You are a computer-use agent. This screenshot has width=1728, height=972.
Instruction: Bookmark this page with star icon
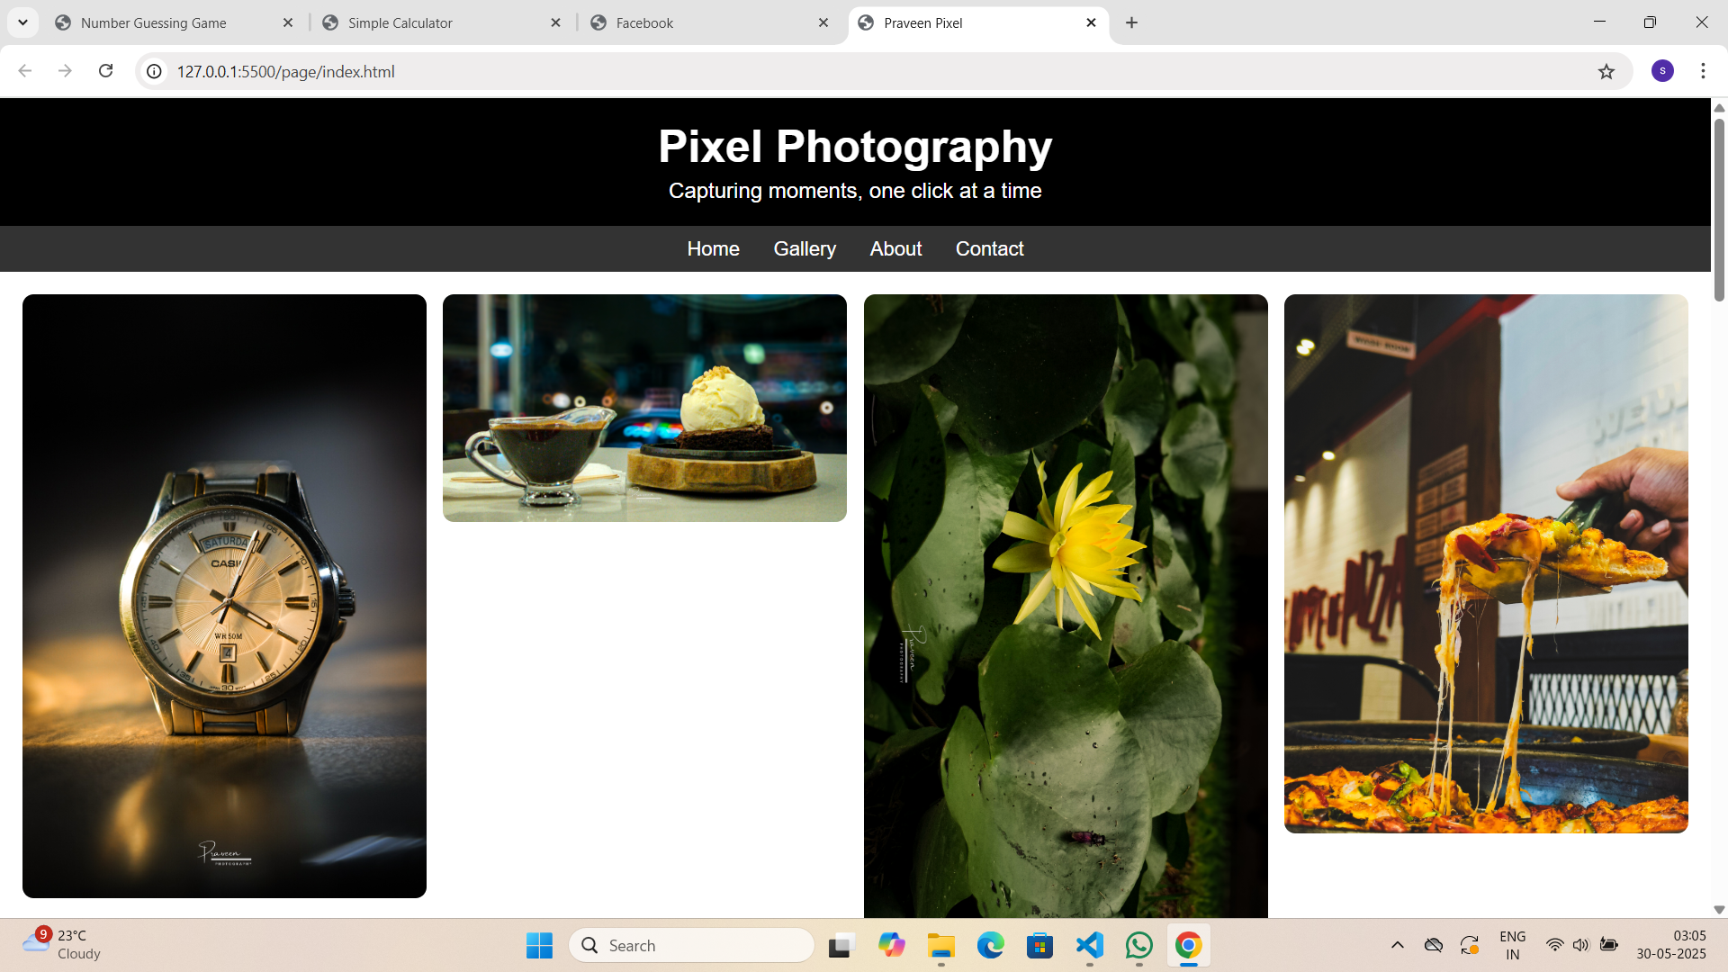coord(1606,71)
